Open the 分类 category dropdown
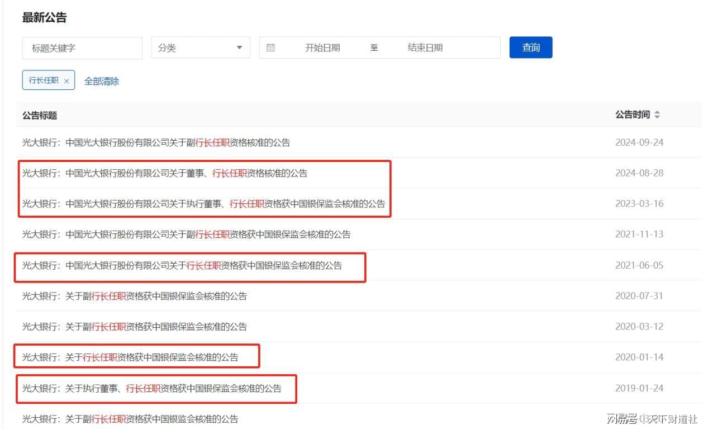The height and width of the screenshot is (430, 708). (201, 48)
